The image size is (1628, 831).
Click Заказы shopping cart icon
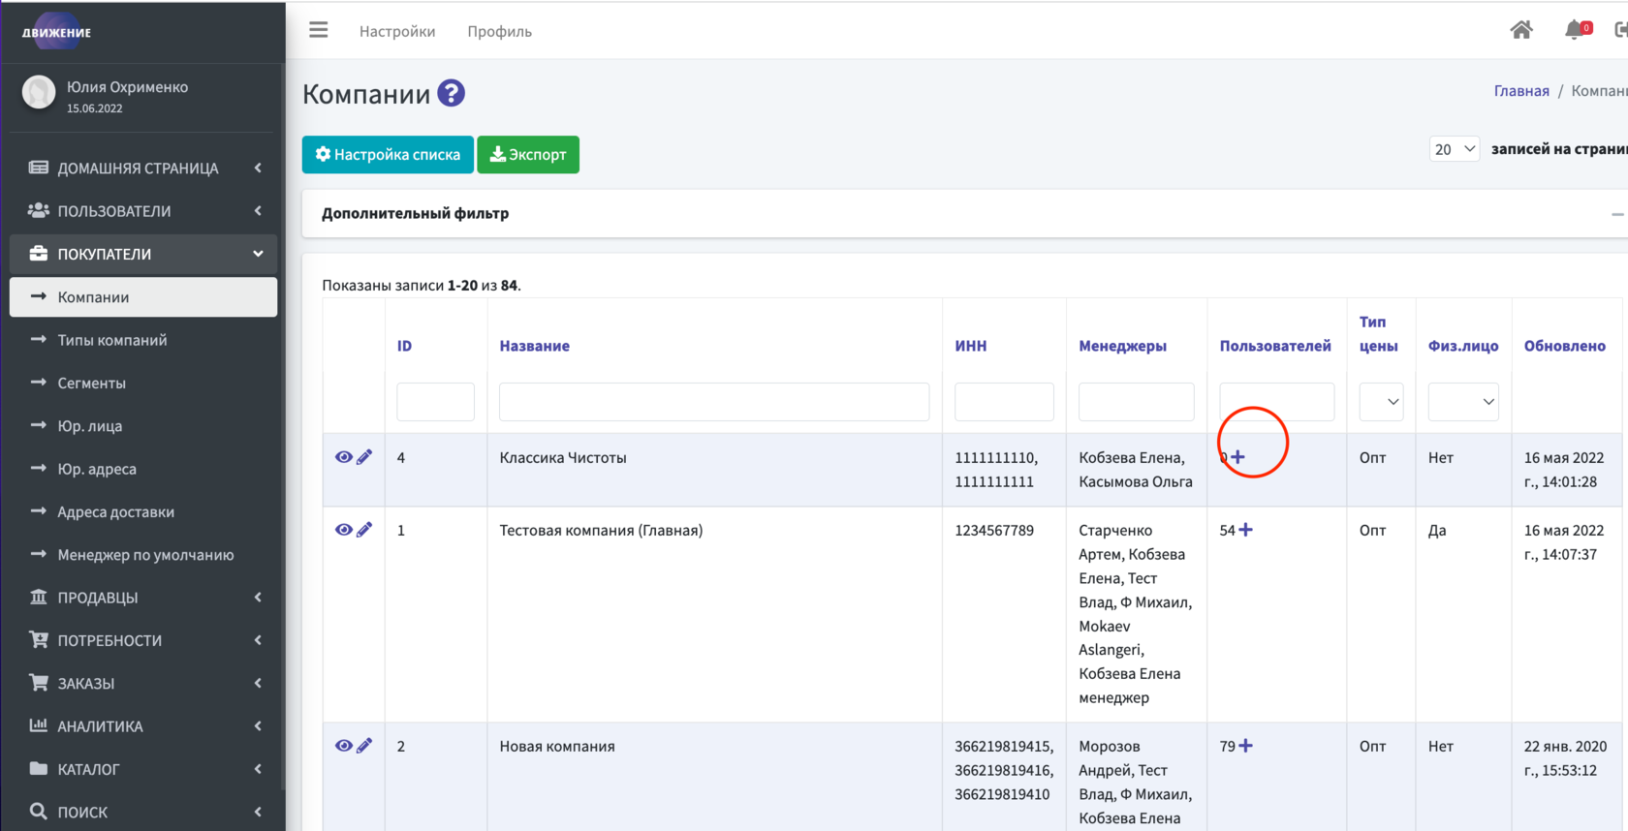coord(39,683)
